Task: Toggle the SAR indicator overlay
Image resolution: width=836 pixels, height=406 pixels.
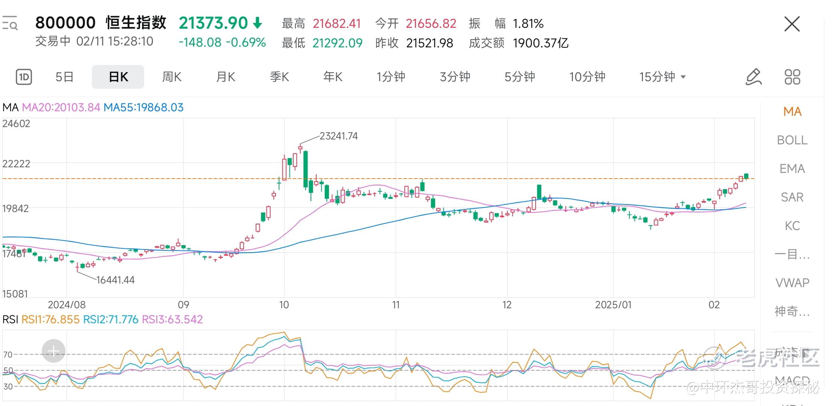Action: tap(792, 197)
